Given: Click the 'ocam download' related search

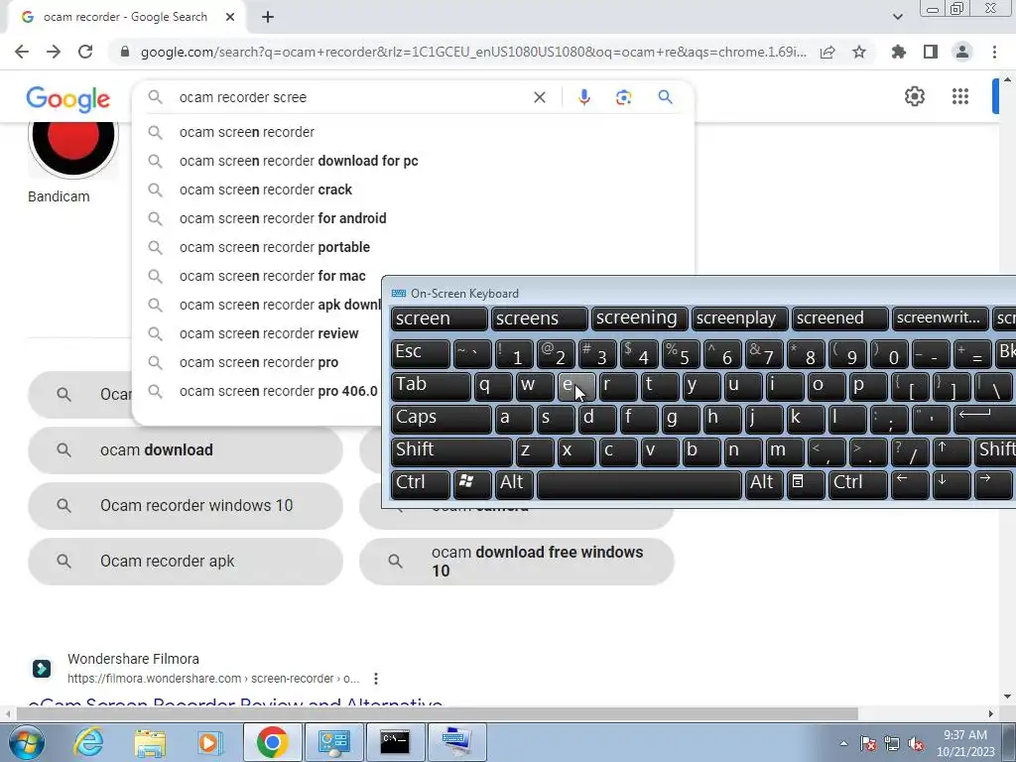Looking at the screenshot, I should (186, 449).
